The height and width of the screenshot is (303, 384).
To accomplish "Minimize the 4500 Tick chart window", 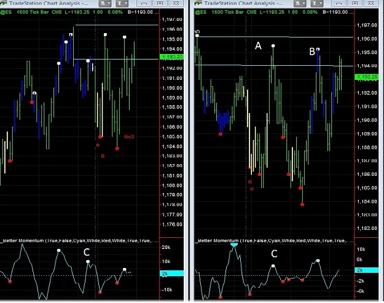I will pos(144,3).
